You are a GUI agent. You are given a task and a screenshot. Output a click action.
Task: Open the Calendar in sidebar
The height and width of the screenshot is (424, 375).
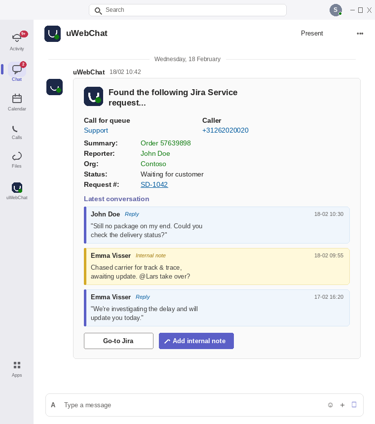pos(17,102)
